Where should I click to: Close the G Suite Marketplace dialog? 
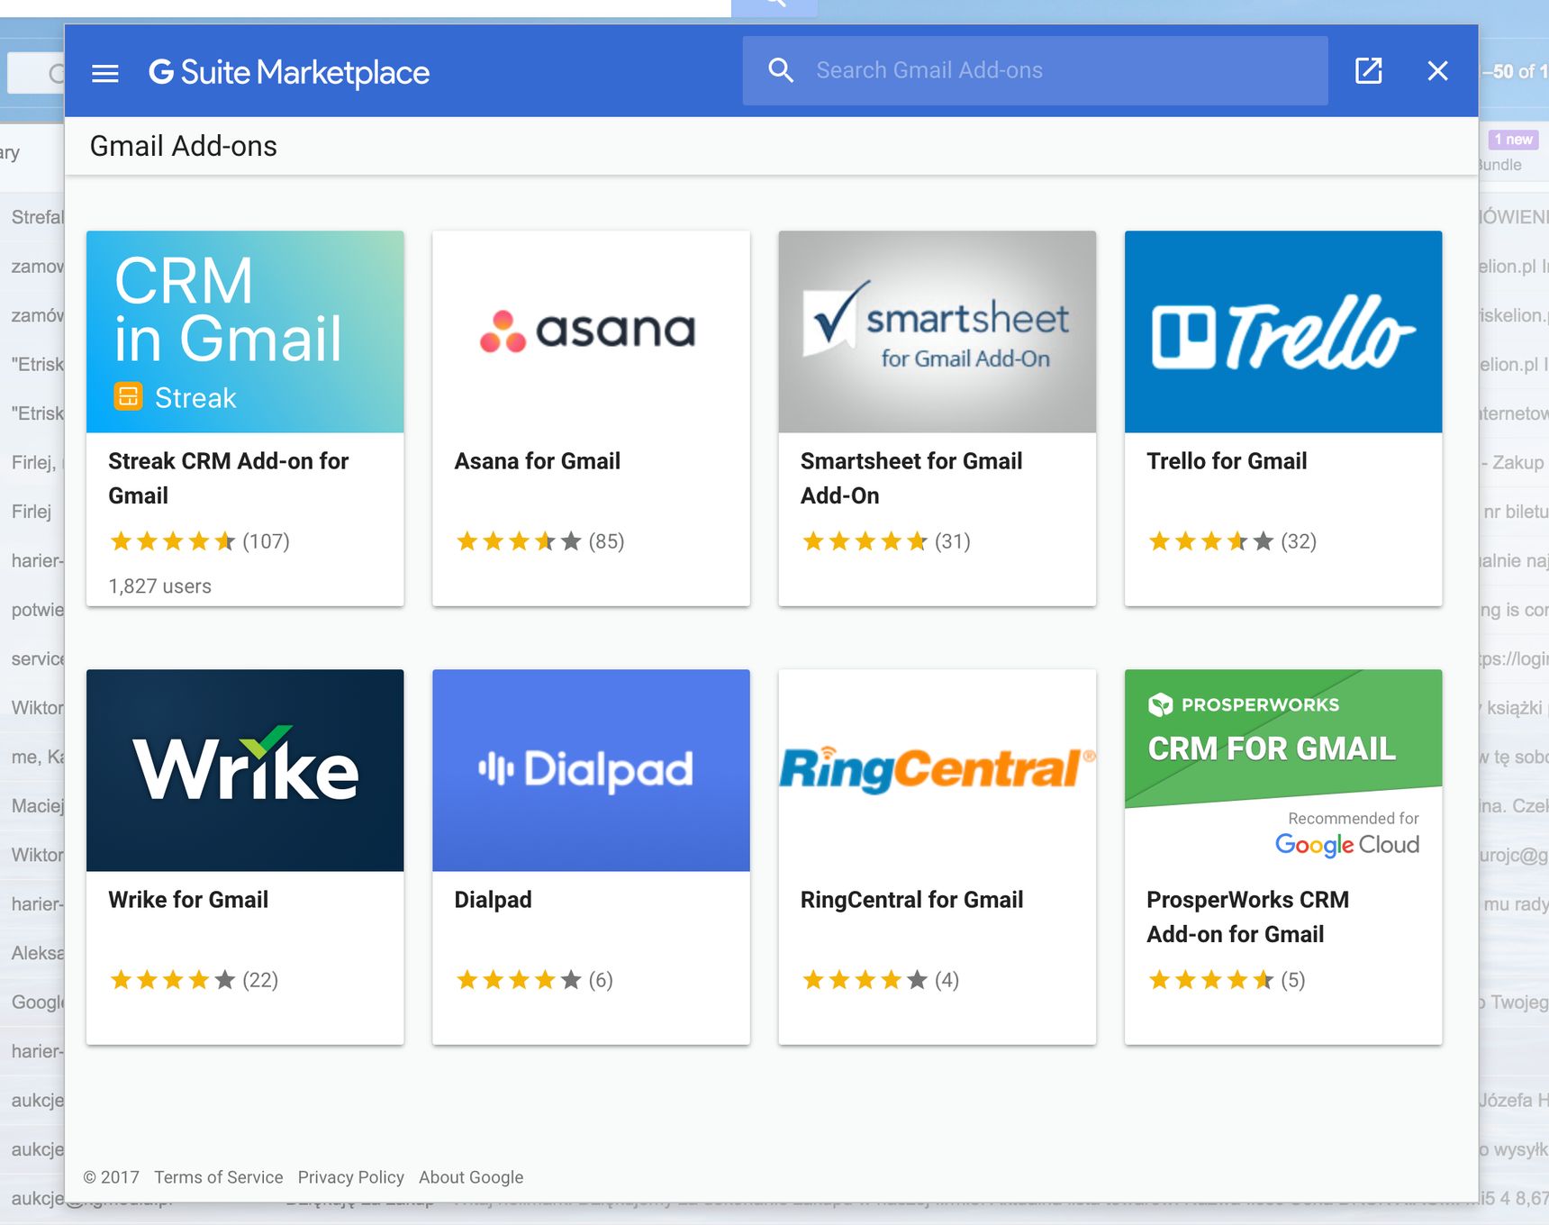(1437, 70)
